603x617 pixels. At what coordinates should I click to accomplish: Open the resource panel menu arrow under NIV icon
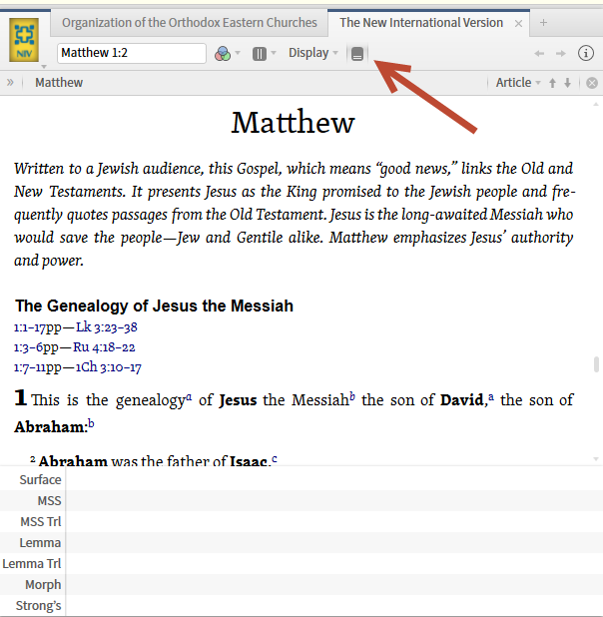(44, 67)
